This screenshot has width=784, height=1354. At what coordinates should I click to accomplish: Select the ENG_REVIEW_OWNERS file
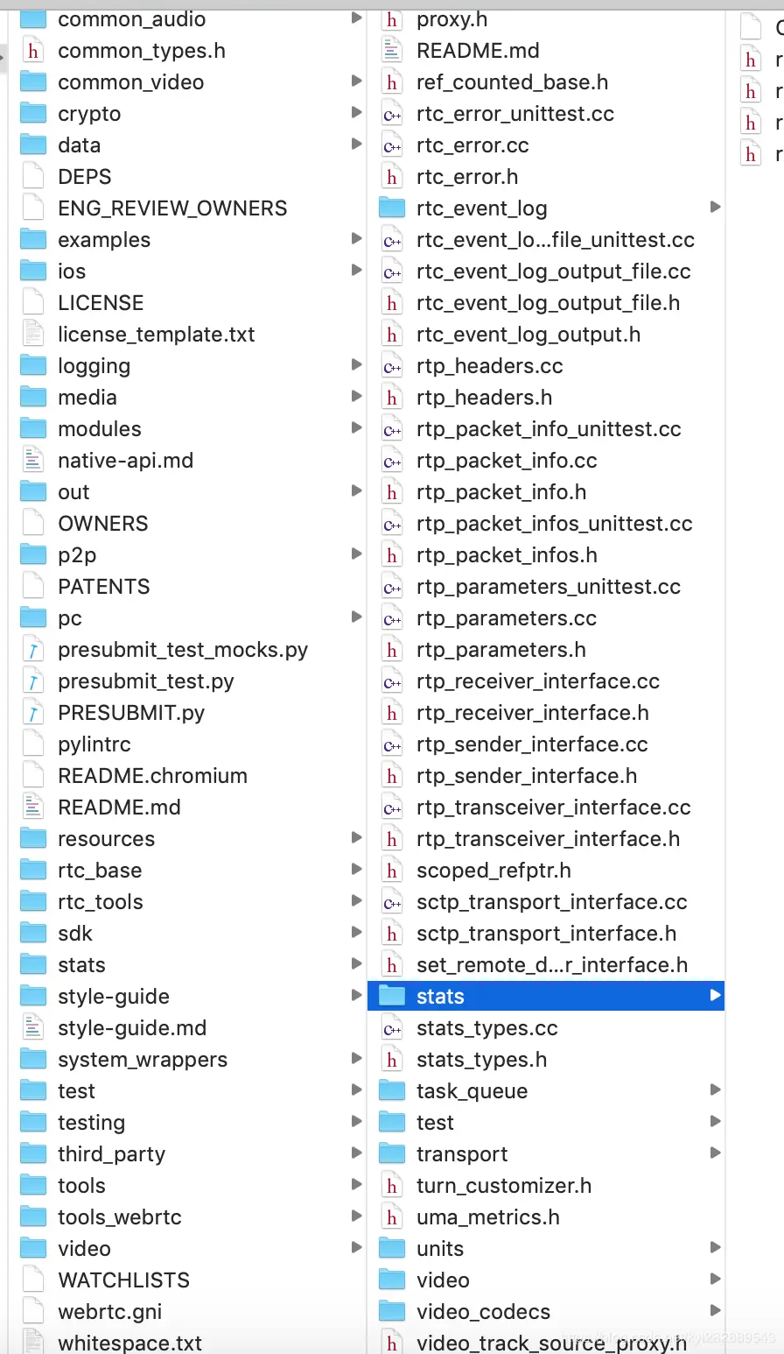point(172,208)
